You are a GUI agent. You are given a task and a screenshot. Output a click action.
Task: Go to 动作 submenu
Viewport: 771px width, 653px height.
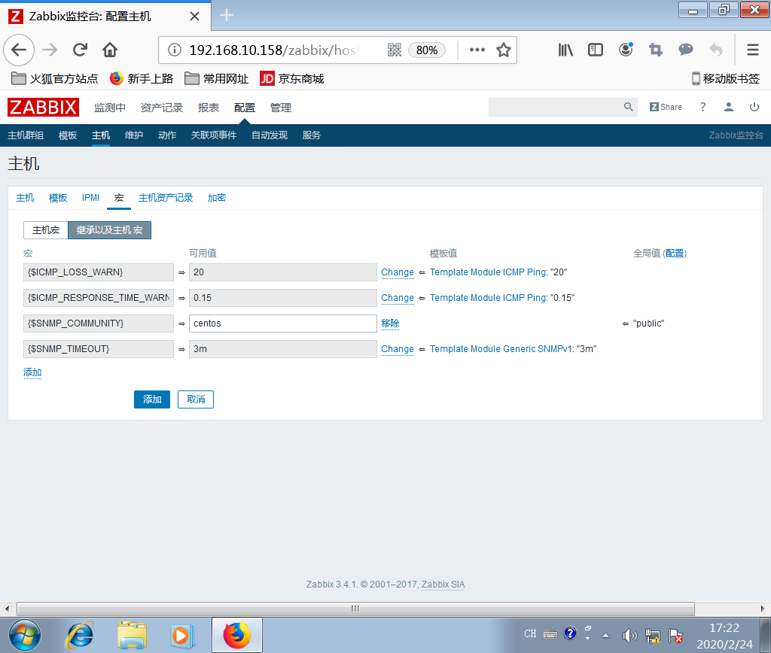tap(167, 135)
